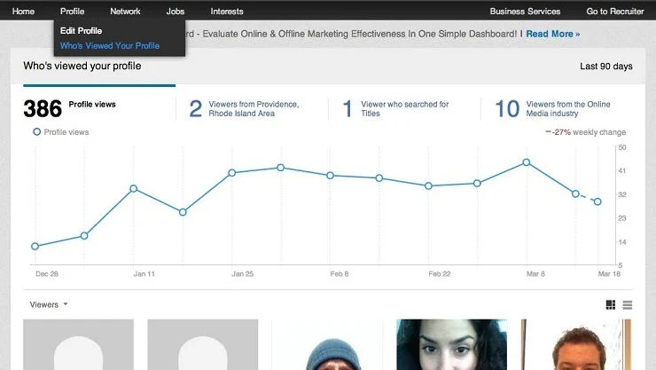Open the Jobs menu
This screenshot has height=370, width=656.
pos(176,12)
